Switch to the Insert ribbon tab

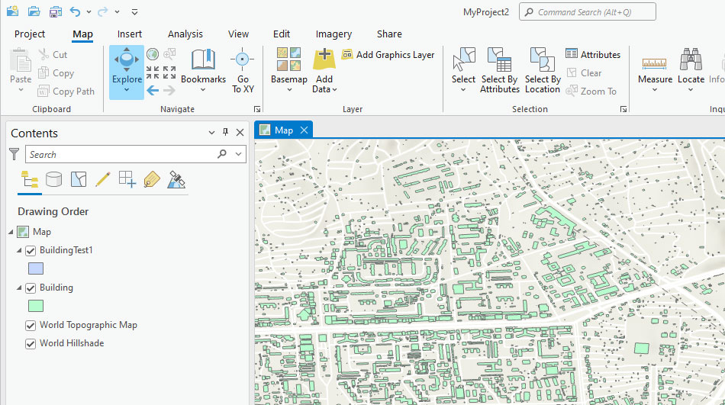coord(130,34)
